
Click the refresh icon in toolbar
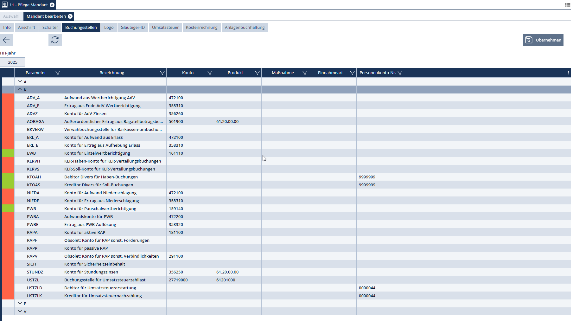click(x=55, y=40)
